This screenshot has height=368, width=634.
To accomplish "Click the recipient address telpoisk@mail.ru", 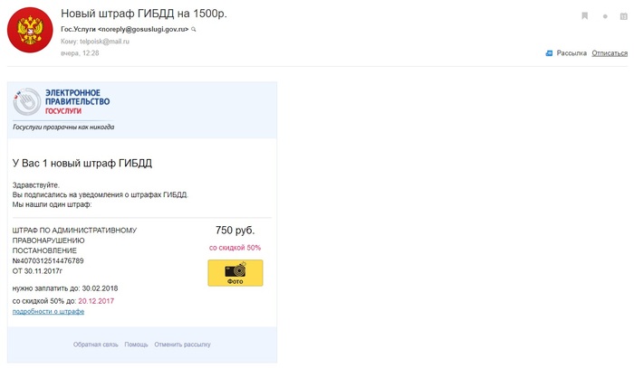I will point(103,42).
